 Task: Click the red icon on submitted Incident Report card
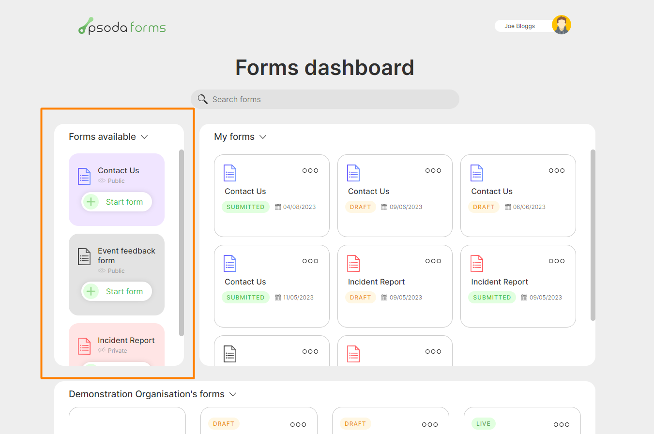point(477,263)
